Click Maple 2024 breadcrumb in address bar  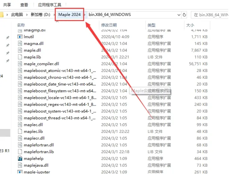coord(69,15)
